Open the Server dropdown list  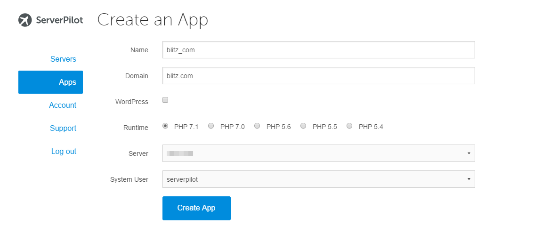318,153
